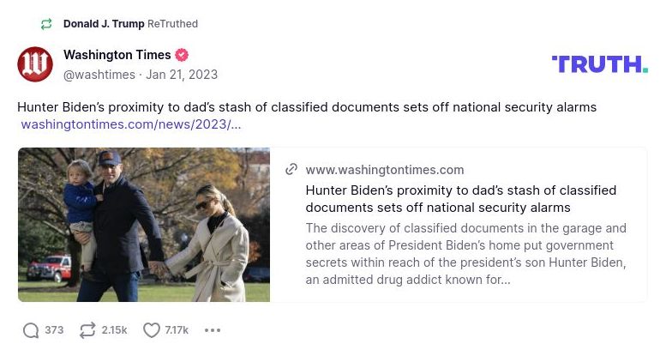Open the bold article headline in the card
Viewport: 666px width, 356px height.
tap(460, 198)
